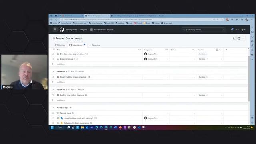Open the GitHub notifications bell

coord(232,30)
